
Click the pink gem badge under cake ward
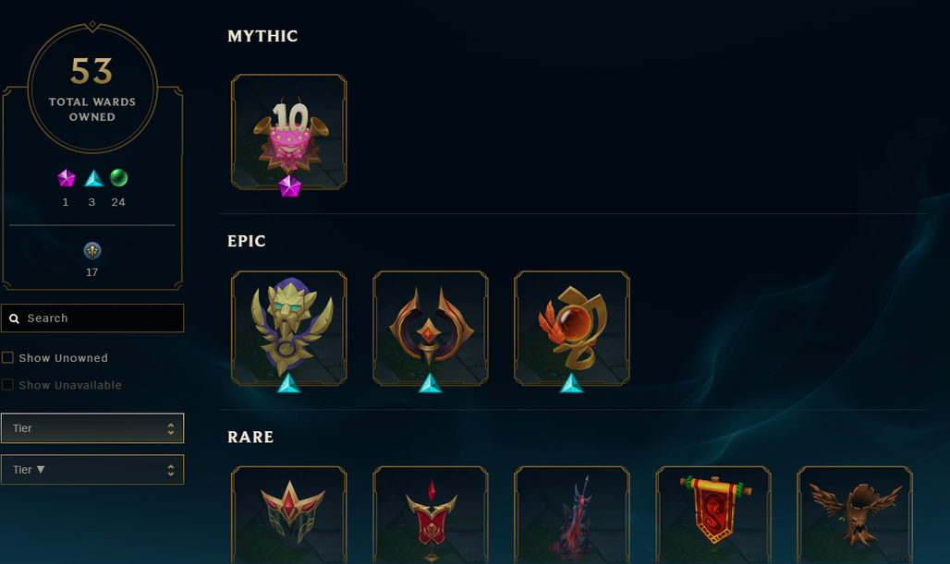tap(289, 186)
